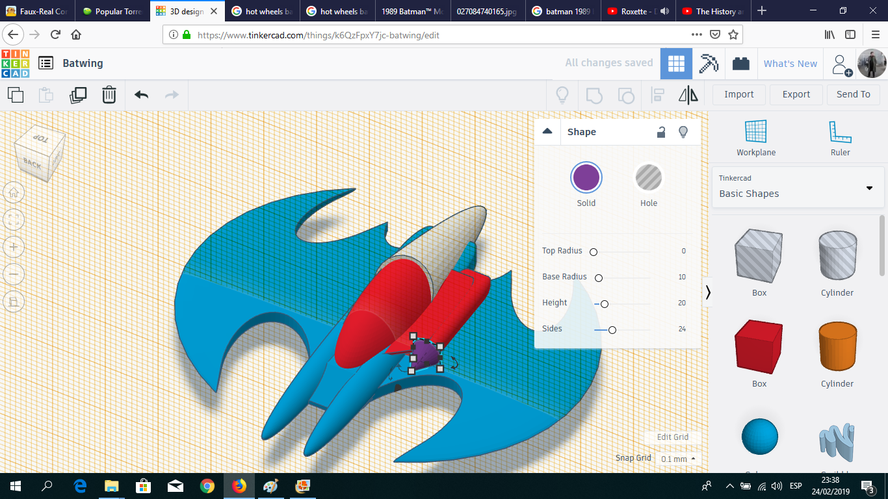
Task: Paste the copied shape
Action: 46,95
